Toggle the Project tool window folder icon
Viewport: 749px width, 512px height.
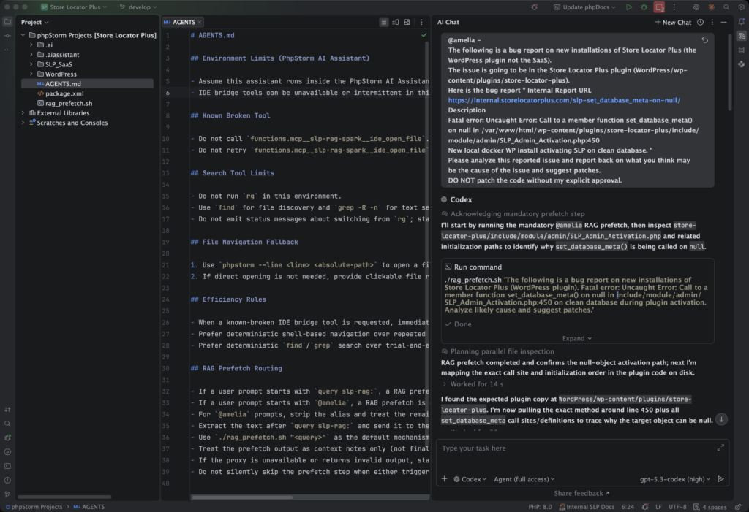click(7, 23)
